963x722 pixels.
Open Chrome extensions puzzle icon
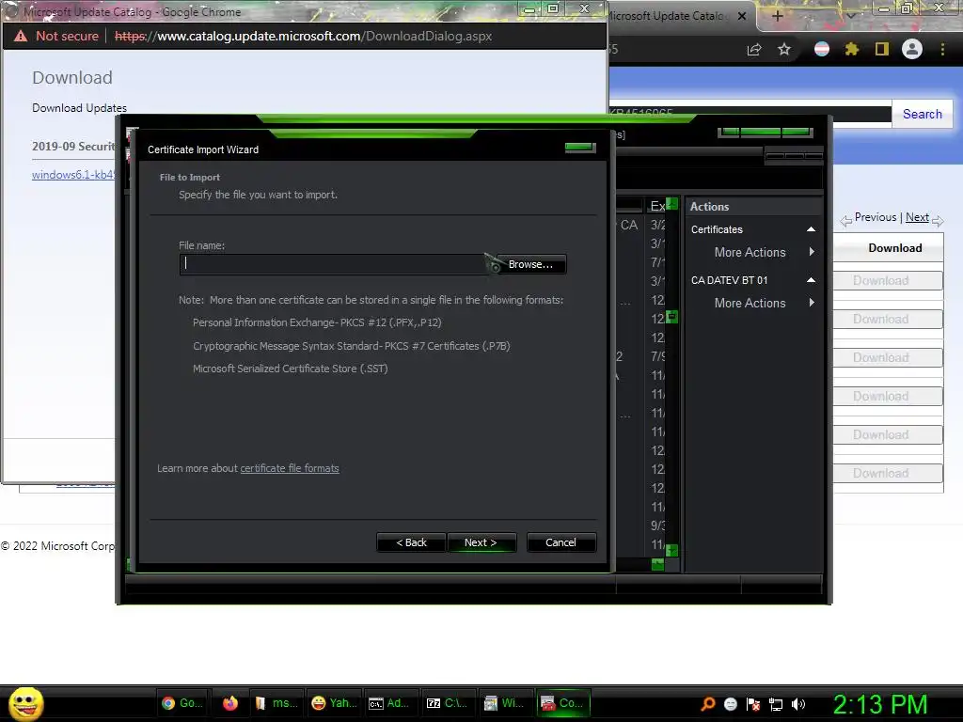pos(852,49)
